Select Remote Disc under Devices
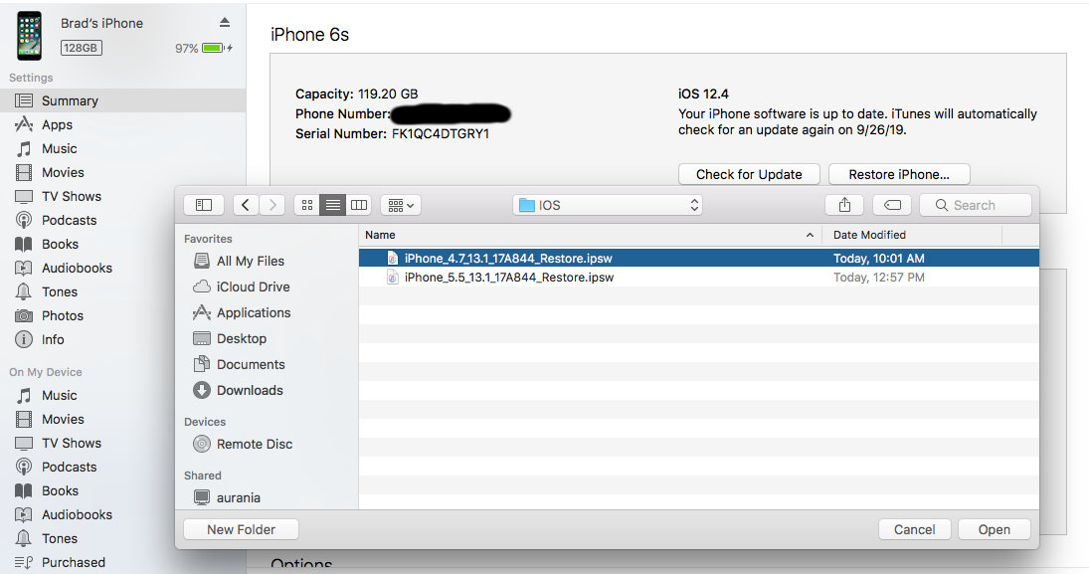 pos(255,444)
